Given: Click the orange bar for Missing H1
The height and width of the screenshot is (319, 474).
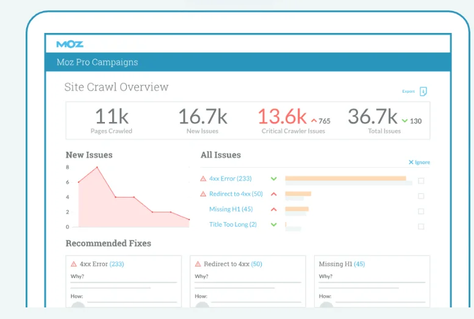Looking at the screenshot, I should pyautogui.click(x=297, y=209).
